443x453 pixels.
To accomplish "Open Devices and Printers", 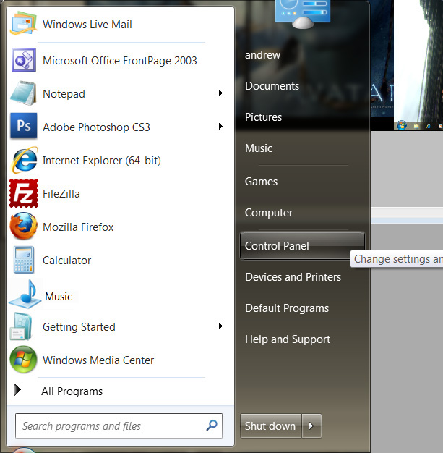I will [x=293, y=277].
